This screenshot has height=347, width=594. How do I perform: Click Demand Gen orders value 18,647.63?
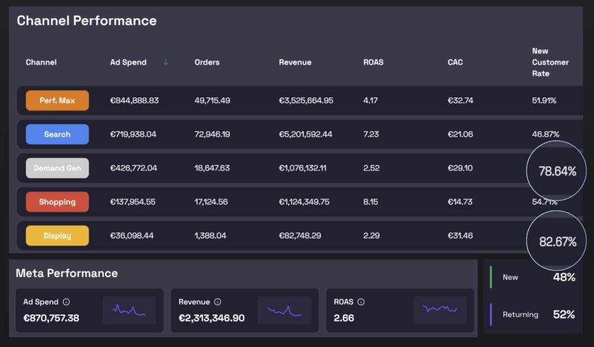pos(212,168)
